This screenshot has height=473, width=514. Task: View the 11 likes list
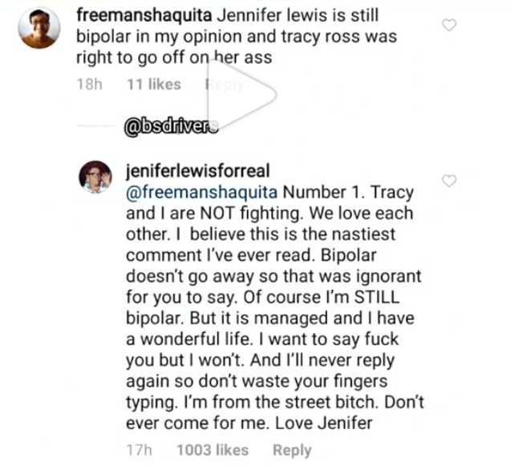154,84
